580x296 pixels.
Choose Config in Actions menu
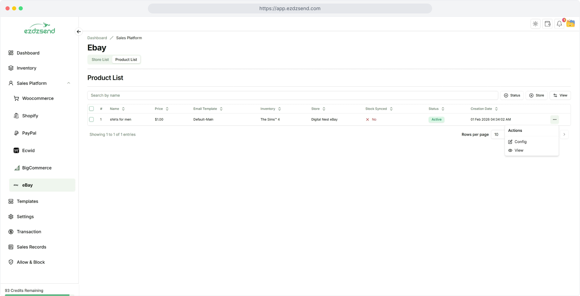coord(520,142)
